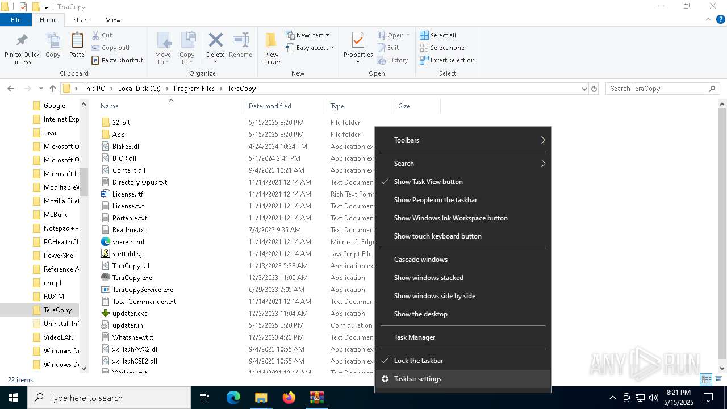
Task: Click Local Disk (C:) in the breadcrumb
Action: click(x=139, y=89)
